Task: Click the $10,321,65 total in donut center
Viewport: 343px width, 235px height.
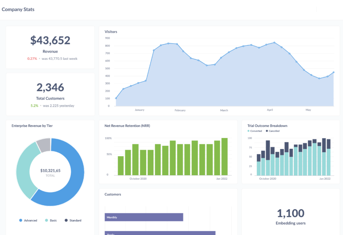Action: pos(50,170)
